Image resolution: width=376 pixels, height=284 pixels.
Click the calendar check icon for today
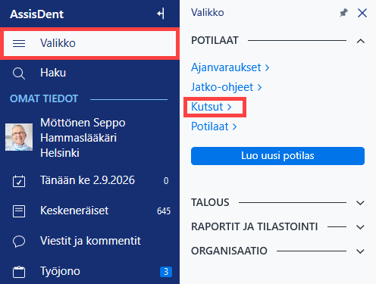[19, 181]
